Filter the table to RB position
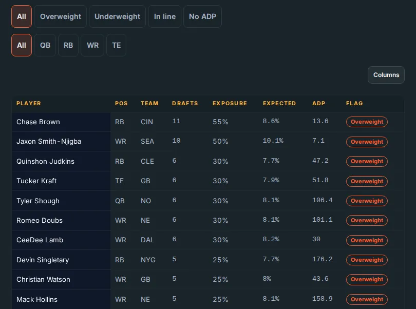Viewport: 416px width, 309px height. point(68,45)
